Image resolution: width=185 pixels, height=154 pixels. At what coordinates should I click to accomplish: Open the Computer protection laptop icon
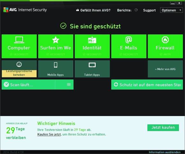[x=19, y=40]
